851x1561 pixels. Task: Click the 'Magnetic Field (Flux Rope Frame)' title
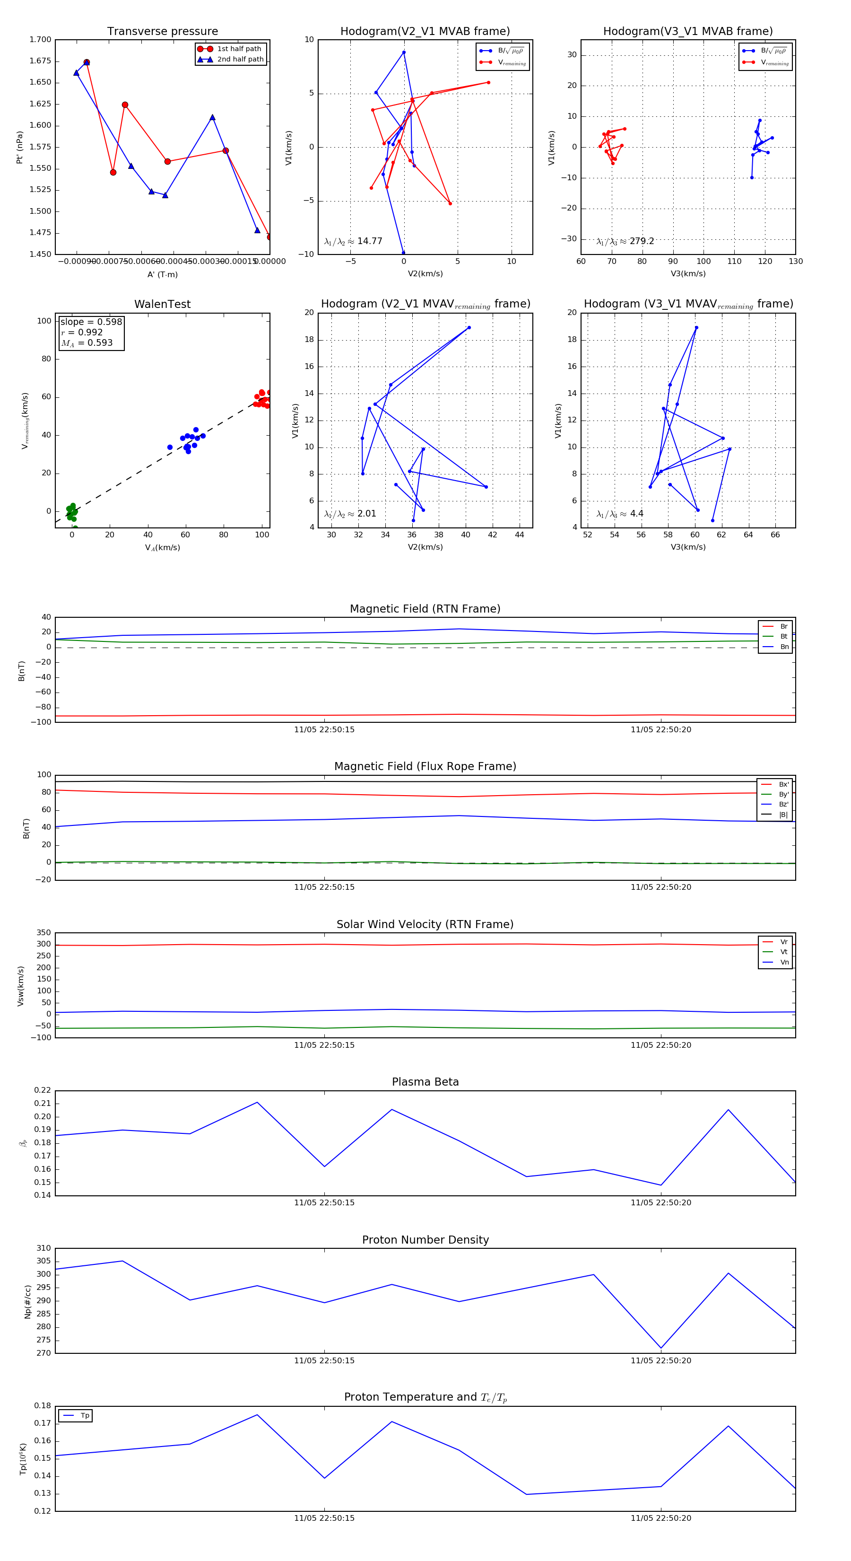click(x=425, y=767)
